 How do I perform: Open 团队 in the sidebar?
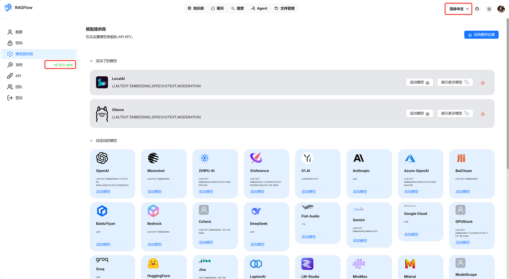pos(39,87)
